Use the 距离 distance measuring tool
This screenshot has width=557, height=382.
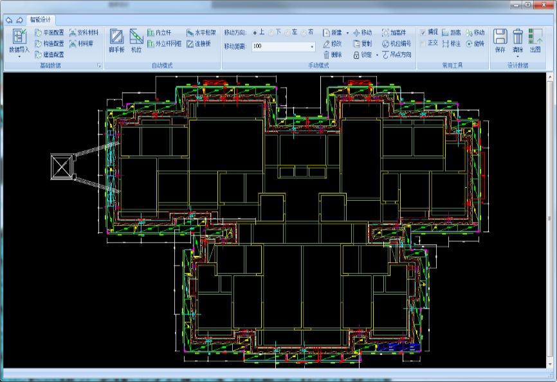pos(451,33)
